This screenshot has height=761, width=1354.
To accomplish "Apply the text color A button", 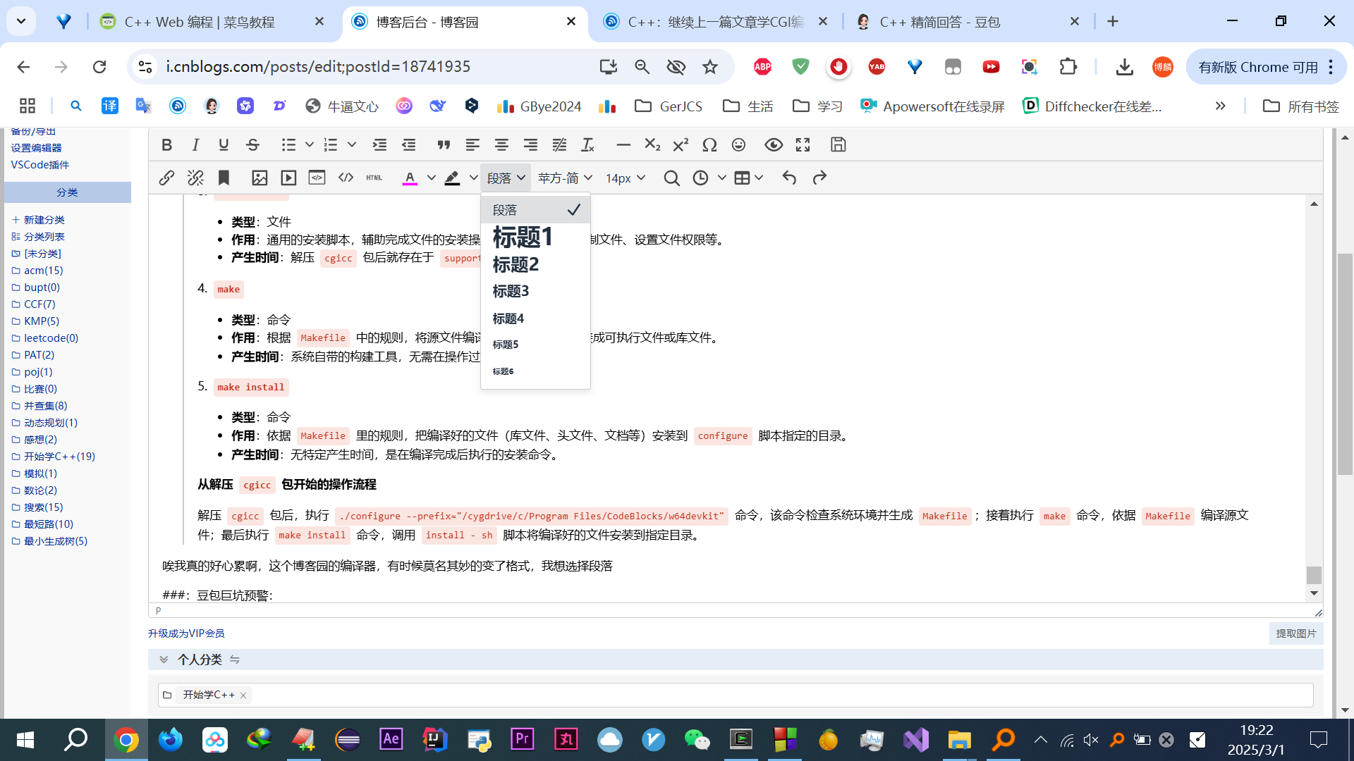I will [410, 178].
